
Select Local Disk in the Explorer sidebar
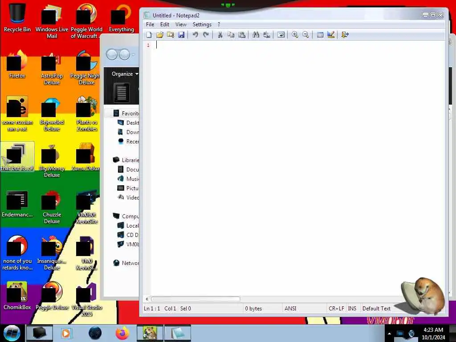(x=128, y=226)
